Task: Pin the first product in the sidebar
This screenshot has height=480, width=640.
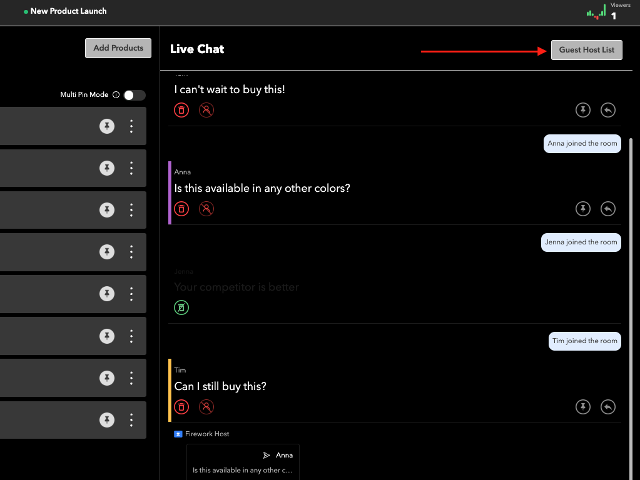Action: [x=107, y=126]
